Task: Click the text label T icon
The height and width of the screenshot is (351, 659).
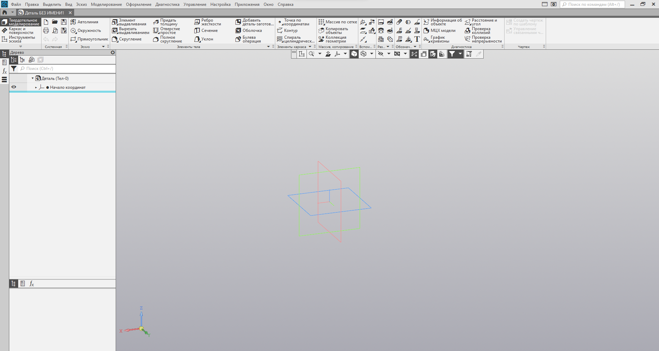Action: pos(417,39)
